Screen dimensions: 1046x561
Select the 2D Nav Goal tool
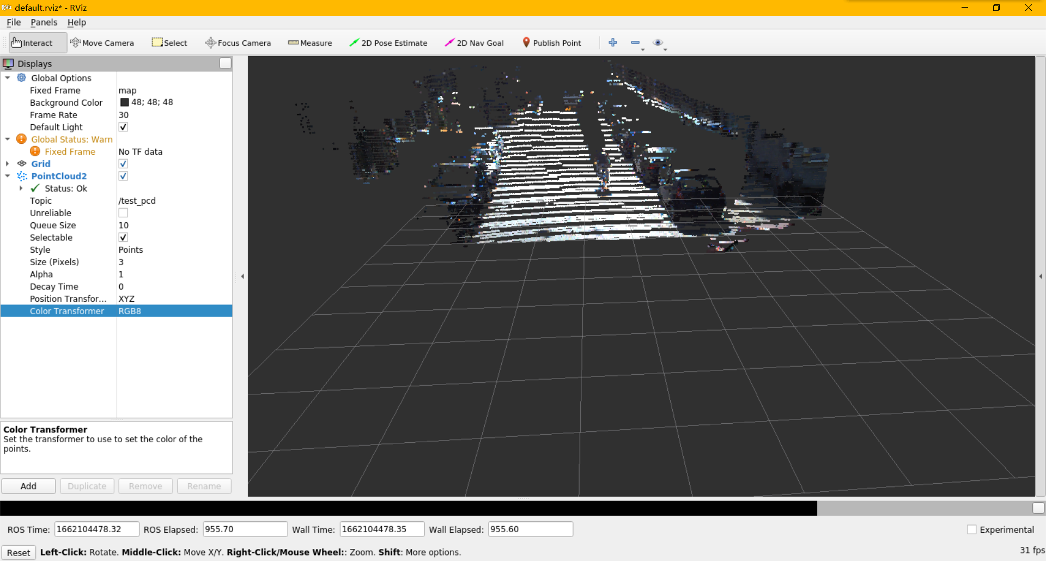click(474, 43)
